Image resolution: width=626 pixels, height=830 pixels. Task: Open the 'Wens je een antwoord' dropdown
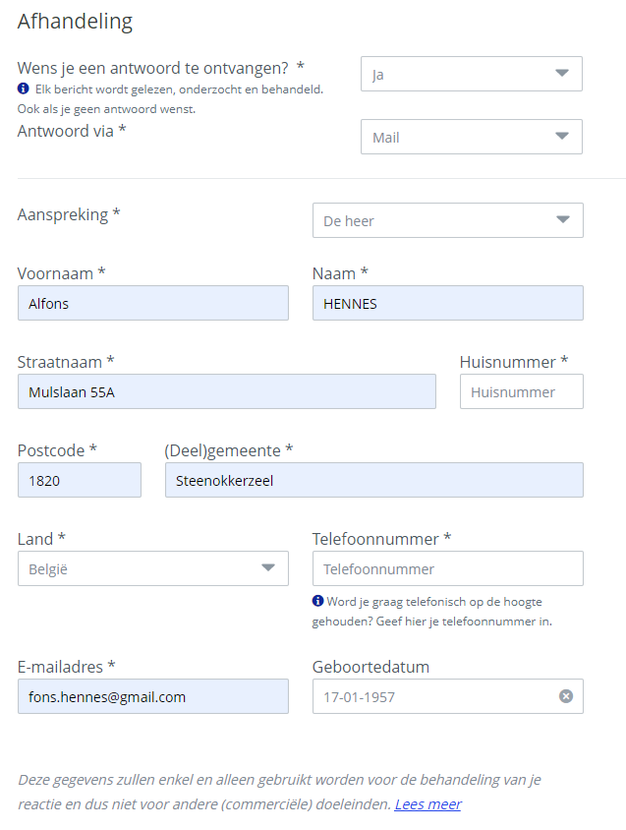point(471,74)
